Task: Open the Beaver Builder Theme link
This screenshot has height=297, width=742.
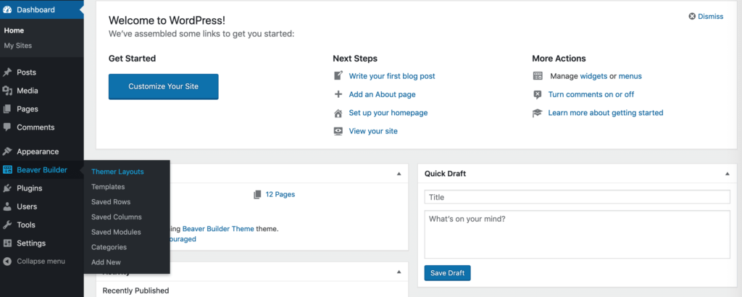Action: click(218, 229)
